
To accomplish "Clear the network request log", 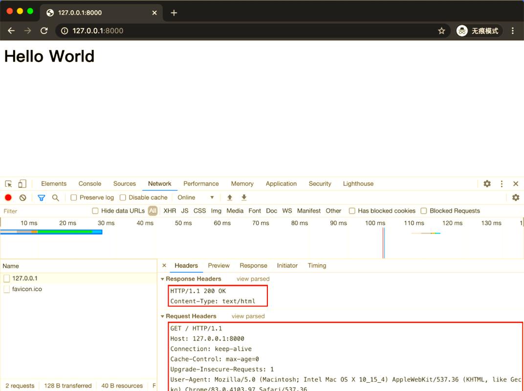I will [x=22, y=197].
